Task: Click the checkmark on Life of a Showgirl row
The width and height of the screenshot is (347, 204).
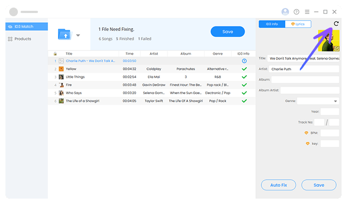Action: tap(244, 101)
